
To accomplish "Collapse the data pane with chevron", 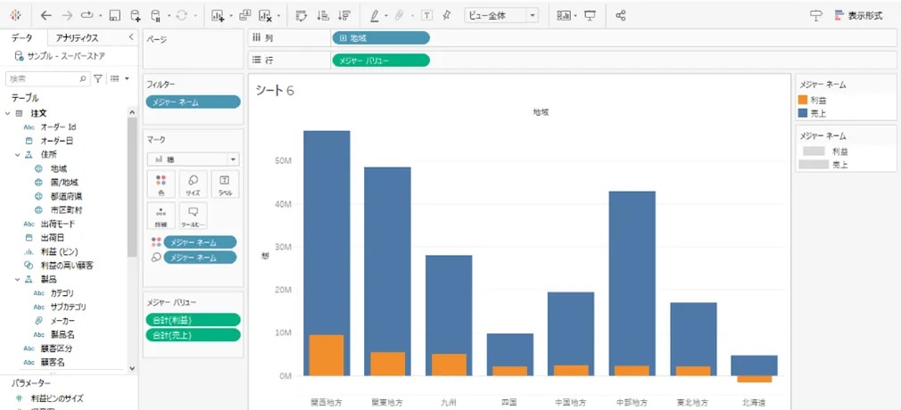I will (x=131, y=37).
